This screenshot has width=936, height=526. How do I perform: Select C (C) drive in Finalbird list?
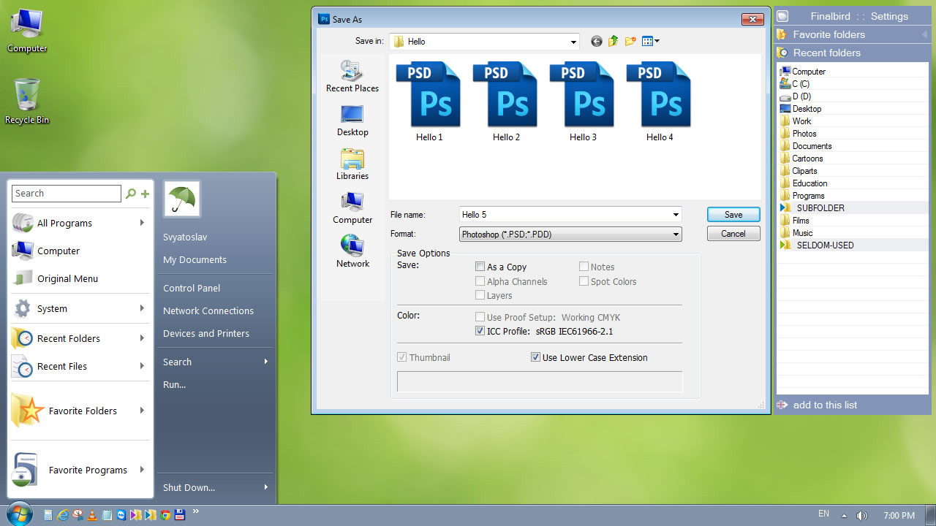click(853, 84)
